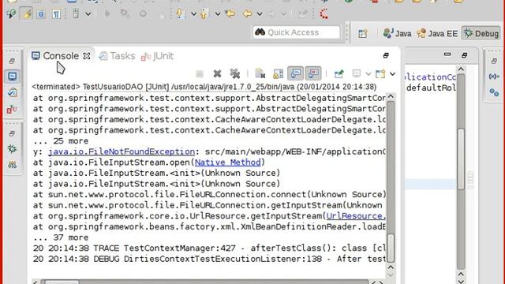Toggle Scroll Lock in console toolbar
This screenshot has height=284, width=505.
pyautogui.click(x=278, y=74)
